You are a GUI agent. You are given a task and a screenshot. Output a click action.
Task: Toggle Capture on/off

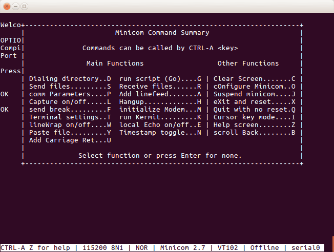[x=70, y=102]
